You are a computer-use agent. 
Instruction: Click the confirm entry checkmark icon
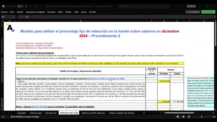(24, 17)
